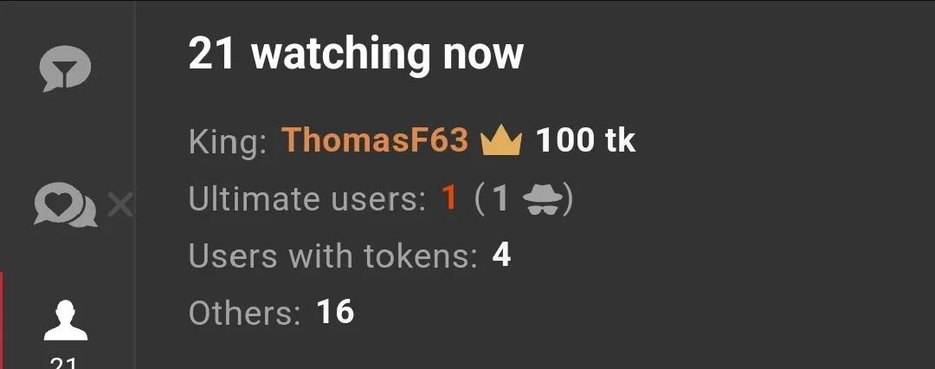Click the Others label
The width and height of the screenshot is (935, 369).
coord(244,313)
